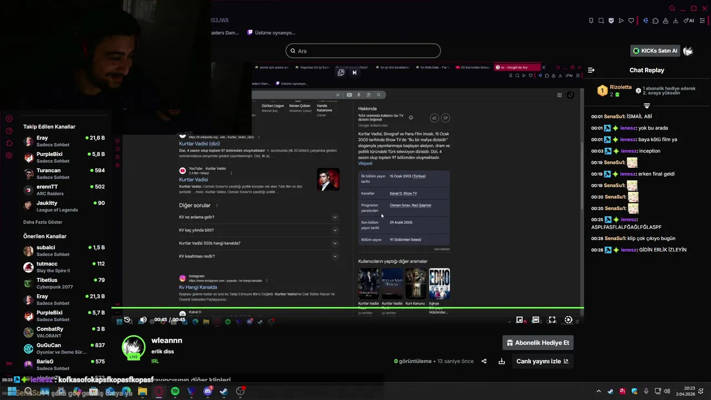Open the browser AI assistant
This screenshot has width=711, height=400.
pyautogui.click(x=689, y=21)
